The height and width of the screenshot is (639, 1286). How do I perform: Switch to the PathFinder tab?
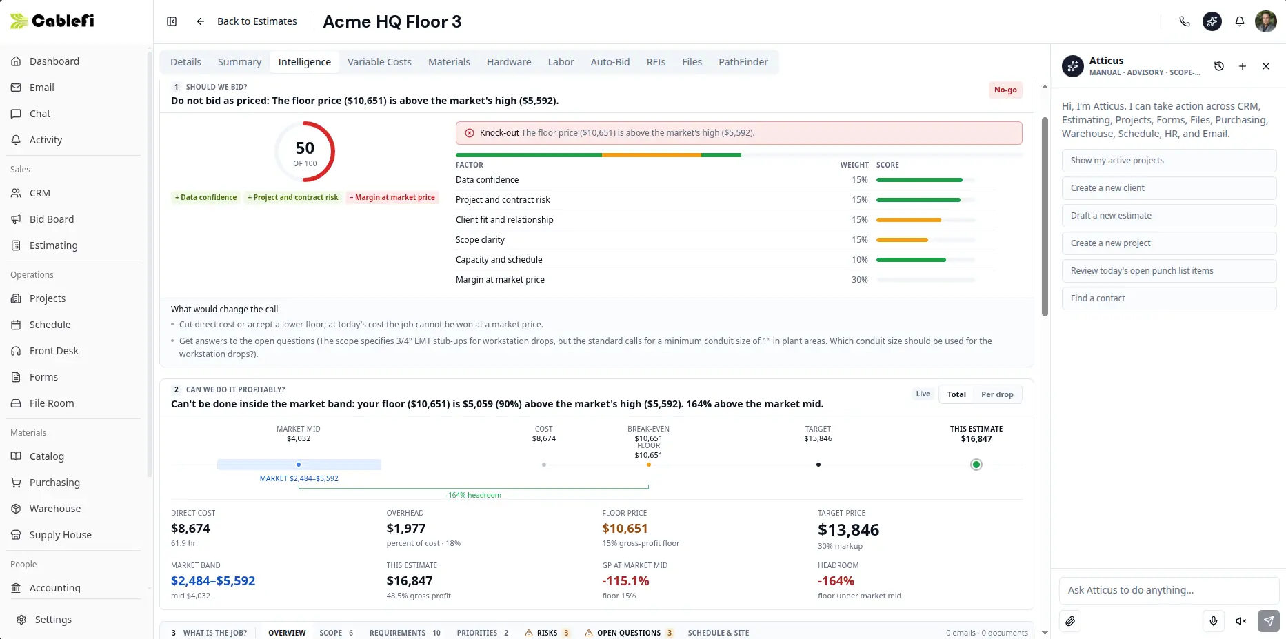[743, 62]
